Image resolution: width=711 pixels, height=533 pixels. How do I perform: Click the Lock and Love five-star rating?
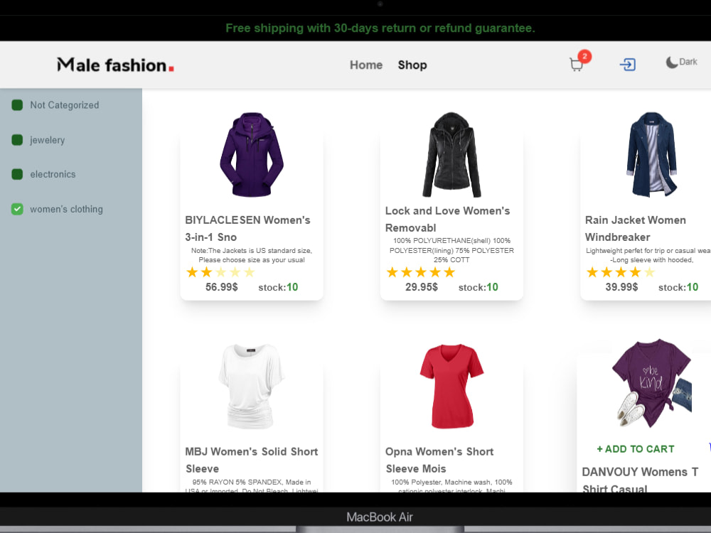pyautogui.click(x=421, y=272)
